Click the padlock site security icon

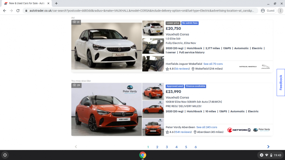click(26, 11)
